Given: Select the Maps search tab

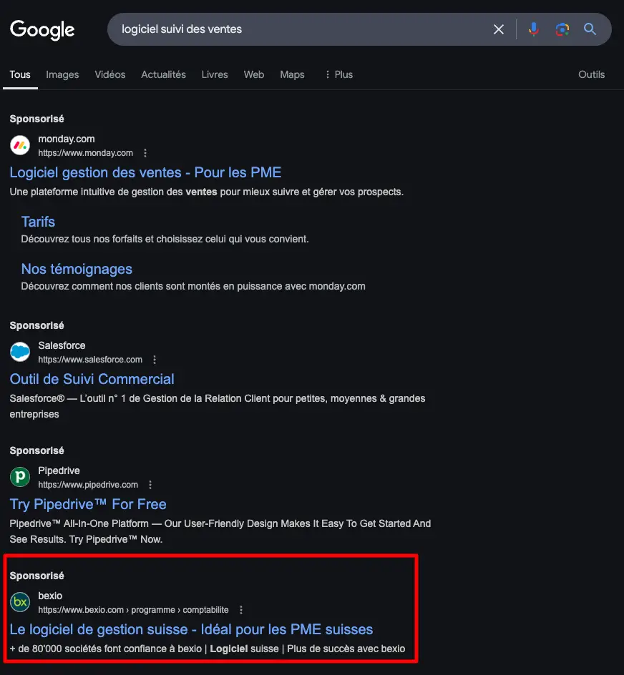Looking at the screenshot, I should [292, 74].
